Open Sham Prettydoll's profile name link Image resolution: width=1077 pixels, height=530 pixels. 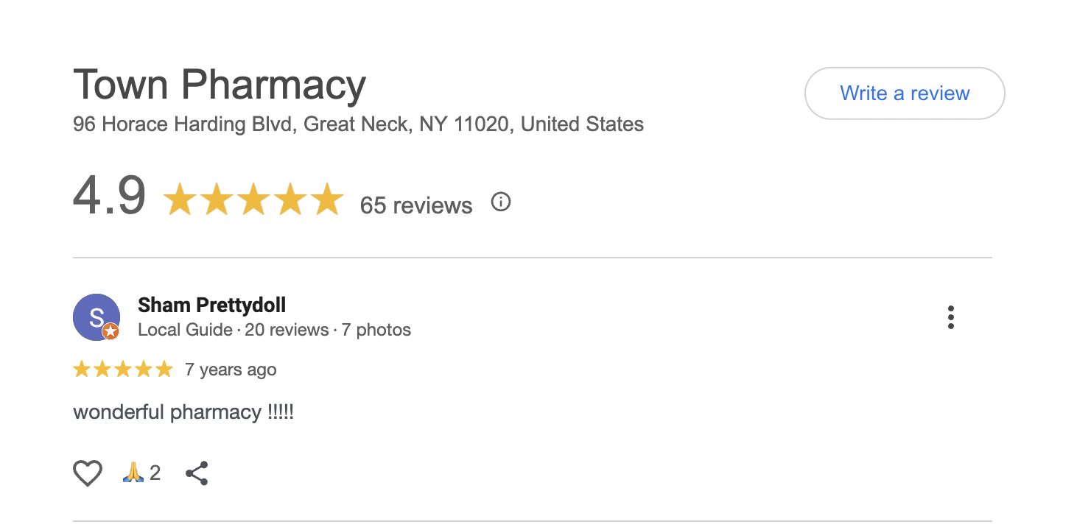click(211, 305)
